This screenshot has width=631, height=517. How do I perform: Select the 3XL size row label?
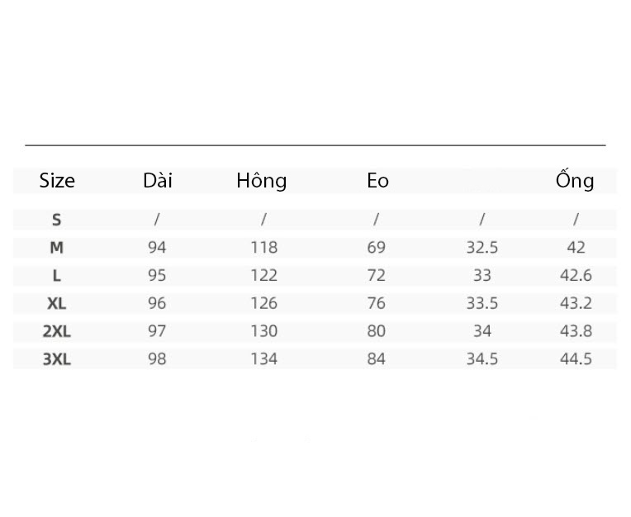pos(56,359)
